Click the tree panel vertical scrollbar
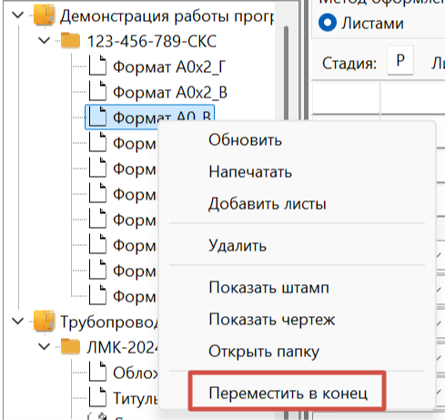This screenshot has width=445, height=420. (x=286, y=73)
